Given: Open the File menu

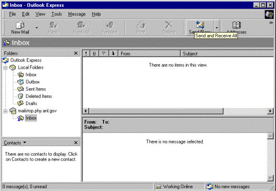Looking at the screenshot, I should click(12, 14).
